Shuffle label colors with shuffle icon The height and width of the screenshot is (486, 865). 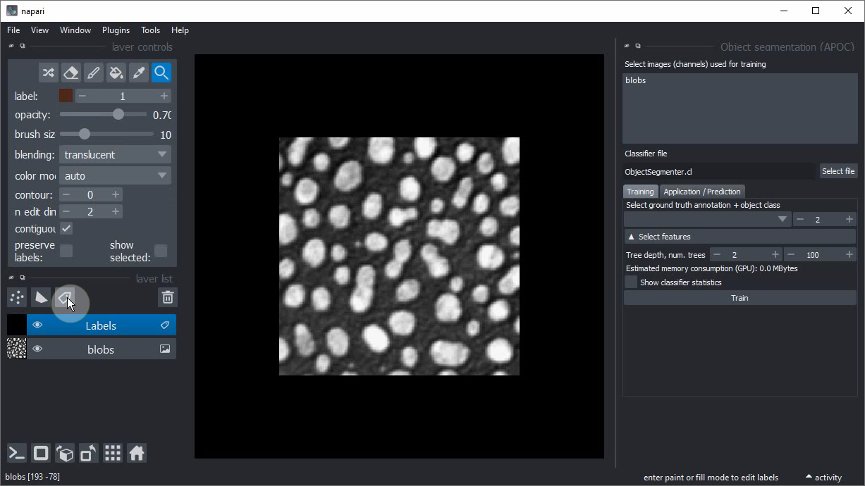coord(48,73)
